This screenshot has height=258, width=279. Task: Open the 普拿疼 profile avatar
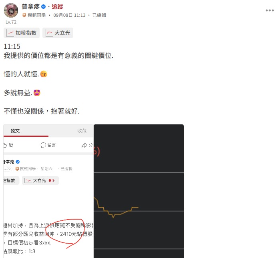click(11, 10)
